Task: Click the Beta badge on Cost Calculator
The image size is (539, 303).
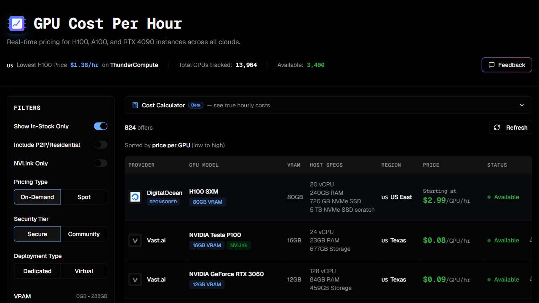Action: 195,105
